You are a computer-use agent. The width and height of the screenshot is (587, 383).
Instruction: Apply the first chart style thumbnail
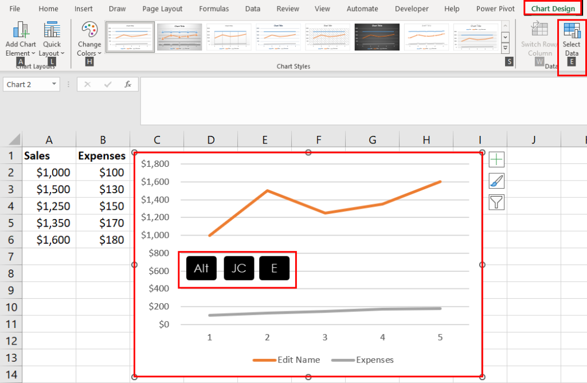(130, 37)
